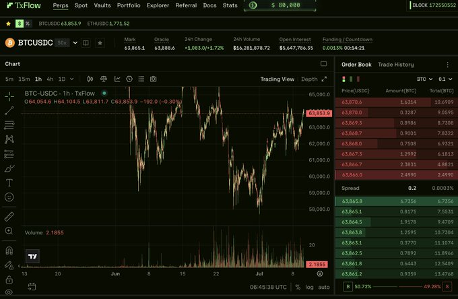Expand the BTCUSDC market selector

(x=75, y=43)
